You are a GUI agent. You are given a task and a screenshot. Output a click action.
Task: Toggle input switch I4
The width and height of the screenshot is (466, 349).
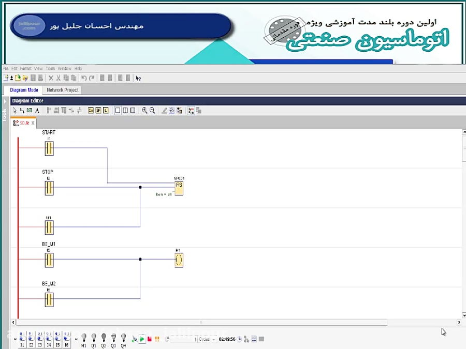pos(48,339)
